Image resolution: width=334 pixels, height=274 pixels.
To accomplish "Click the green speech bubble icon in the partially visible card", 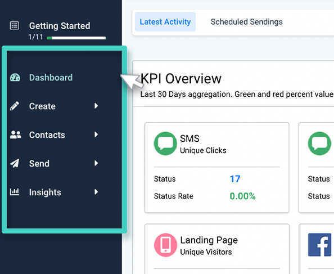I will pyautogui.click(x=319, y=143).
